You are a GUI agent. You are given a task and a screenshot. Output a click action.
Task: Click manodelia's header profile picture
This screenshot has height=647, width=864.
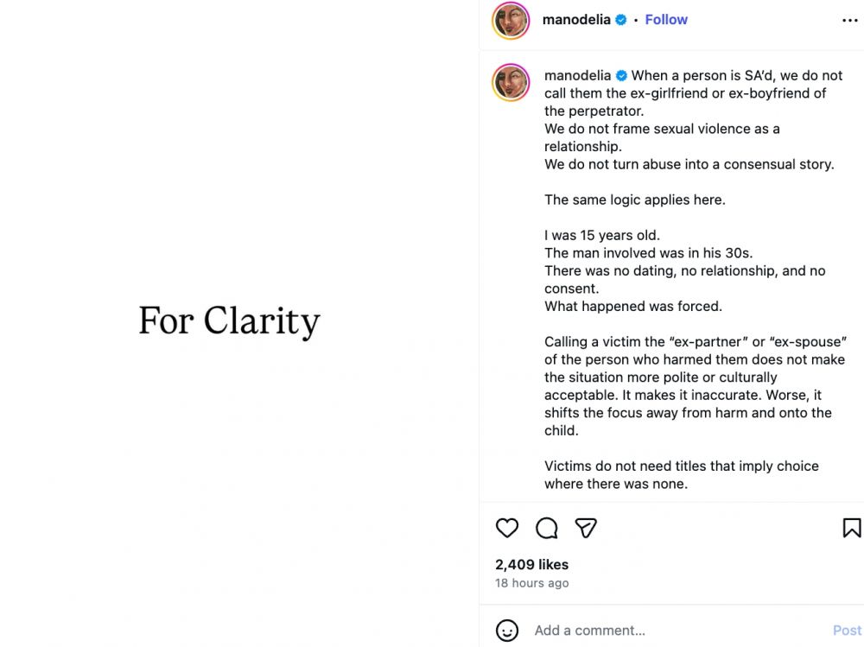point(511,21)
